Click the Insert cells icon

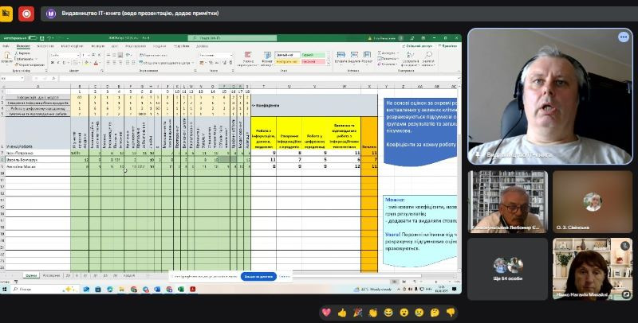click(341, 55)
